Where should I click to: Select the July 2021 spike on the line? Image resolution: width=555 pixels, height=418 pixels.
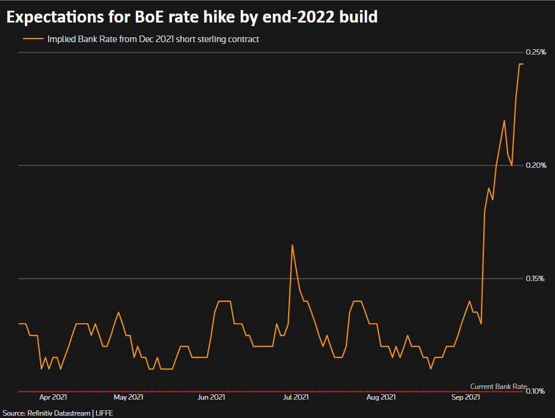(x=293, y=245)
